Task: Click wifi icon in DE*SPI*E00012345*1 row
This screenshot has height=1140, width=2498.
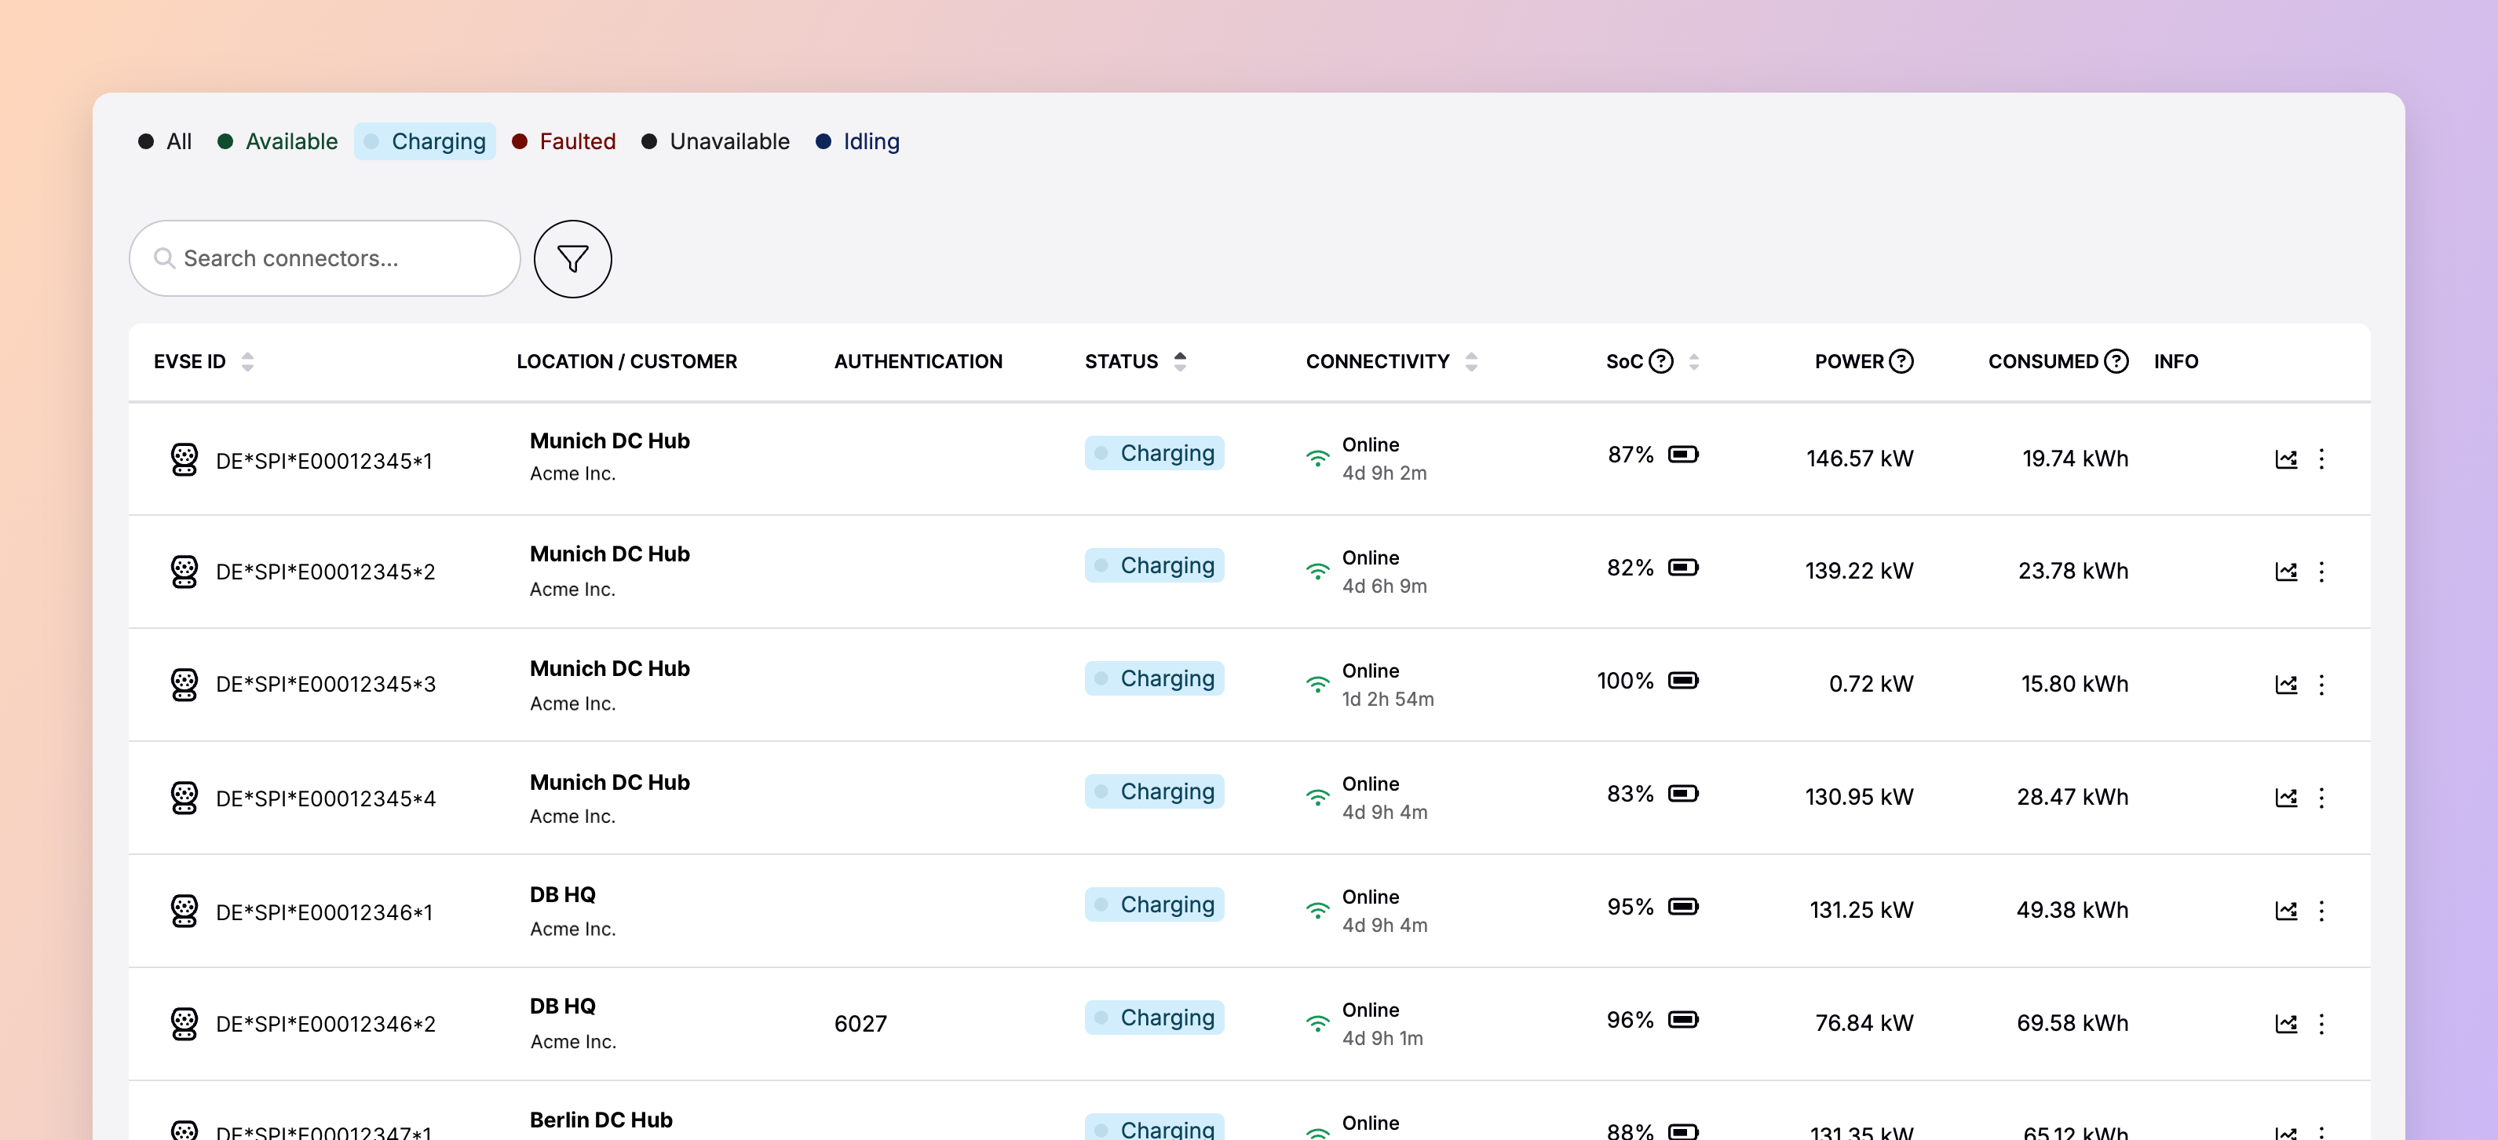Action: pyautogui.click(x=1317, y=458)
